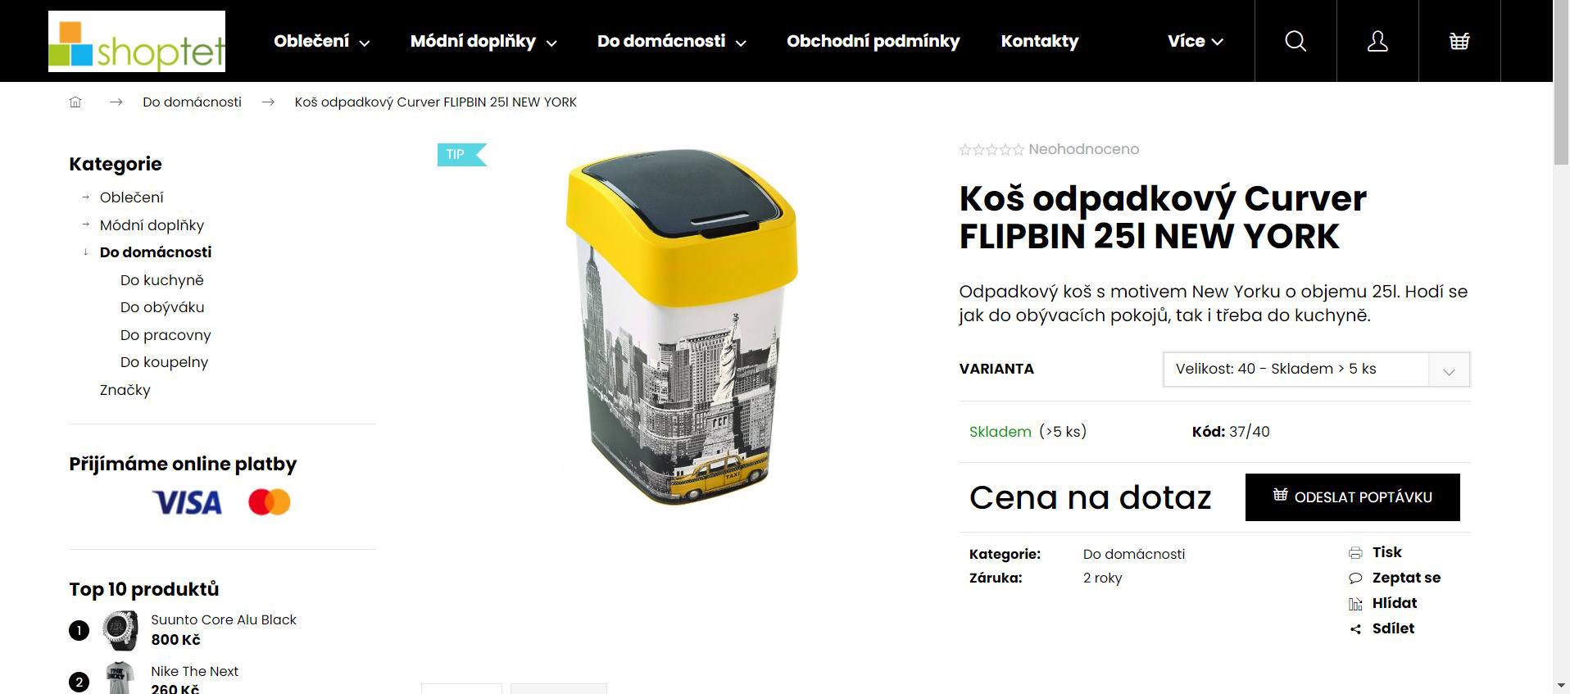Open Do domácnosti category link in details

tap(1133, 554)
